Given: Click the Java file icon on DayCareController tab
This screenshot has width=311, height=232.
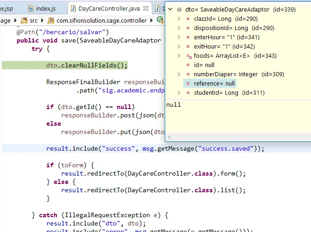Looking at the screenshot, I should (73, 8).
